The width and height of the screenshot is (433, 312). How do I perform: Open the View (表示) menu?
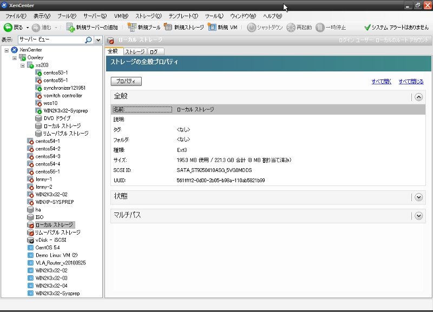tap(42, 16)
